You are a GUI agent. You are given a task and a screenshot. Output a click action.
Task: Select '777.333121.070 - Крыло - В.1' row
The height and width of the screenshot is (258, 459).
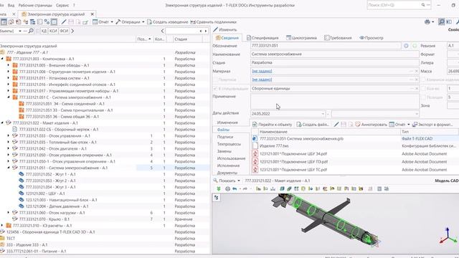pyautogui.click(x=44, y=219)
